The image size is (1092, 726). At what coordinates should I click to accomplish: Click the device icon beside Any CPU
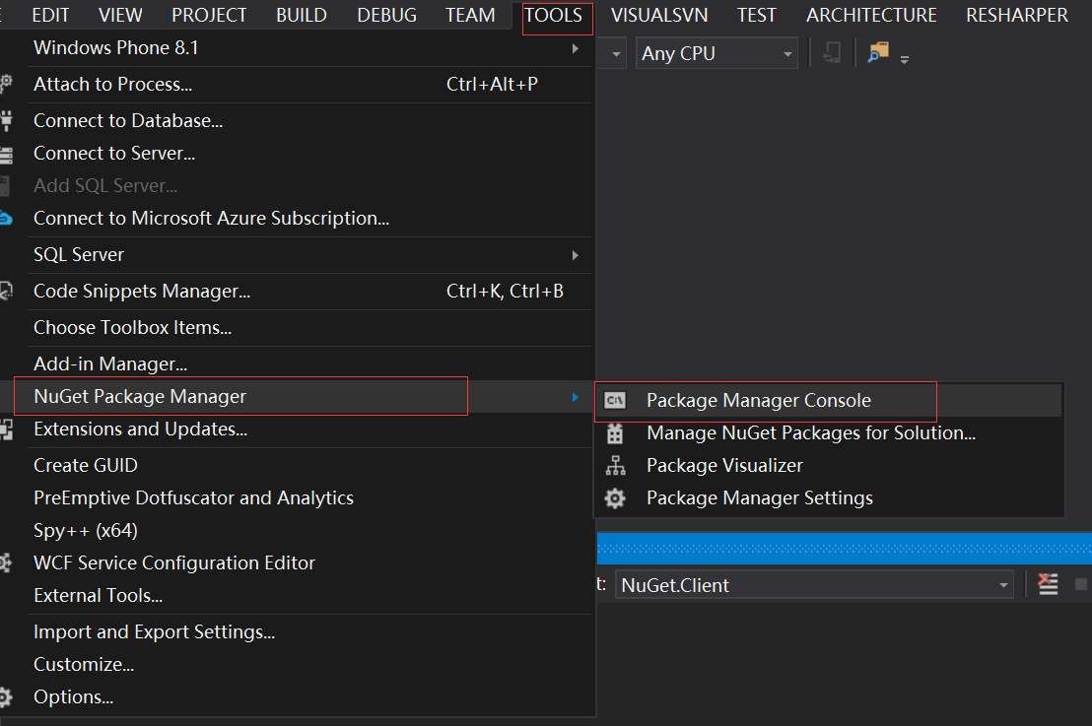tap(832, 52)
